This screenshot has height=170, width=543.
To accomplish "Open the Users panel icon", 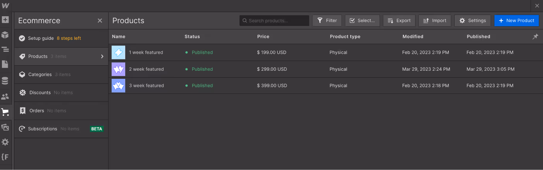I will coord(5,97).
